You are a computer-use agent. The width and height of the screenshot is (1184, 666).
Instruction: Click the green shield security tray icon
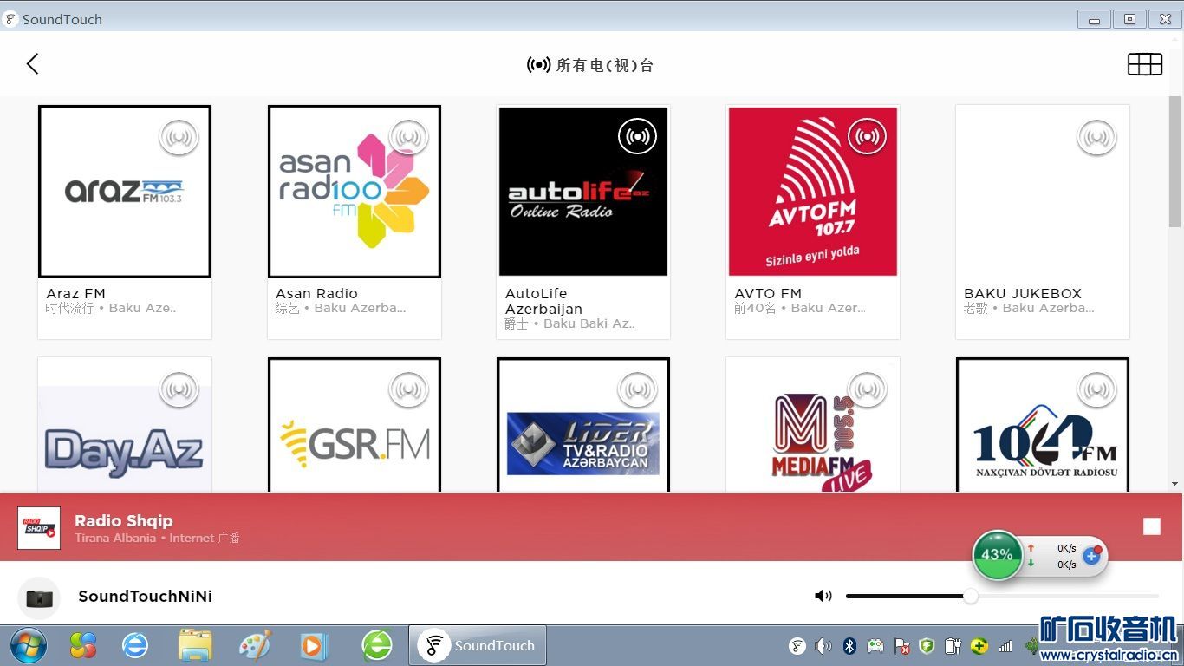pyautogui.click(x=927, y=646)
